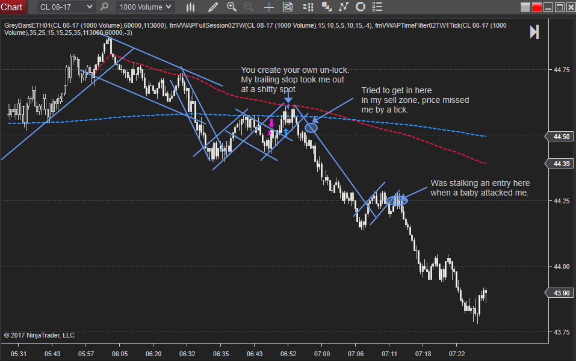Jump to latest bar with skip arrow
The height and width of the screenshot is (361, 576).
[534, 32]
